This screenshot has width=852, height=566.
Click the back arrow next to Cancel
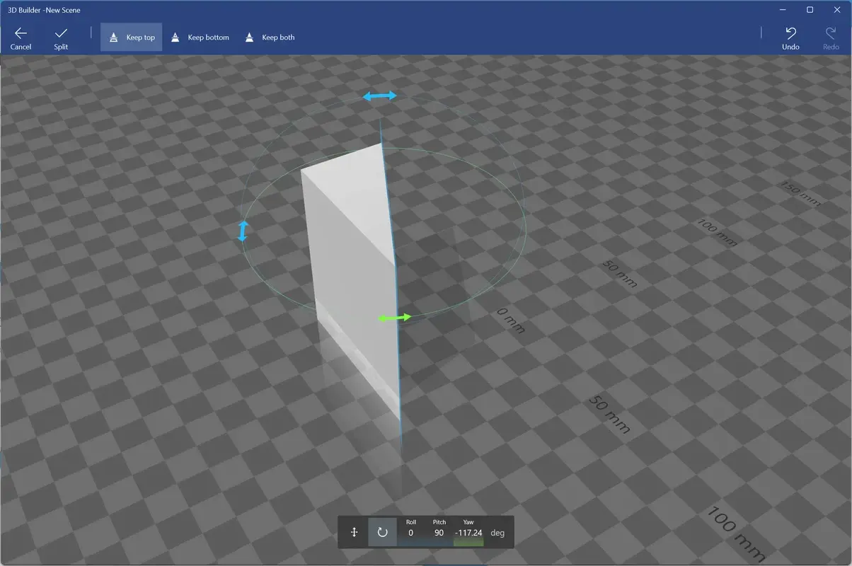pos(21,32)
